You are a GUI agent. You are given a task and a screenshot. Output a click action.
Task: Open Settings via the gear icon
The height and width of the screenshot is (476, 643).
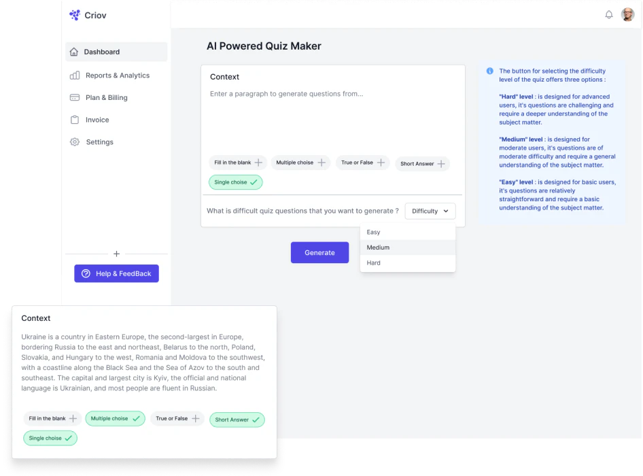click(74, 142)
